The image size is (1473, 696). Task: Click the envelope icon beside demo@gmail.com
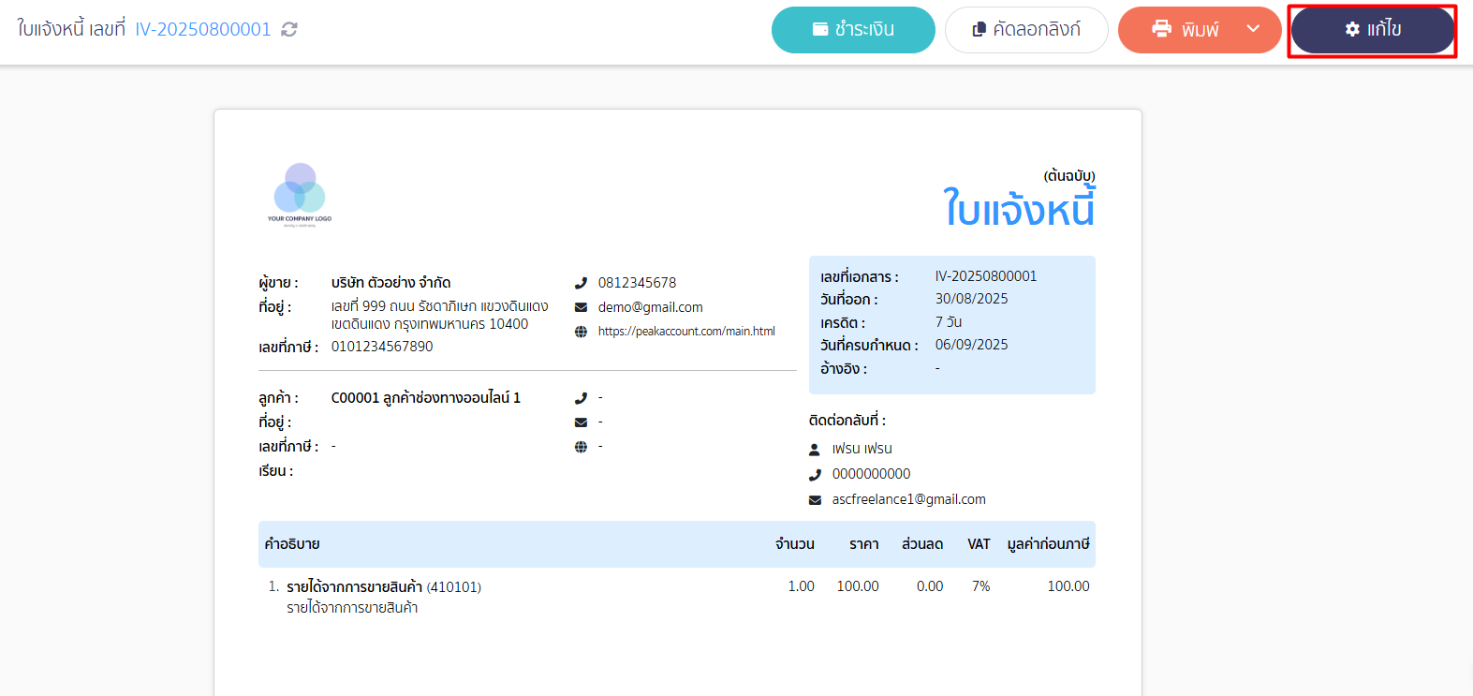coord(581,307)
